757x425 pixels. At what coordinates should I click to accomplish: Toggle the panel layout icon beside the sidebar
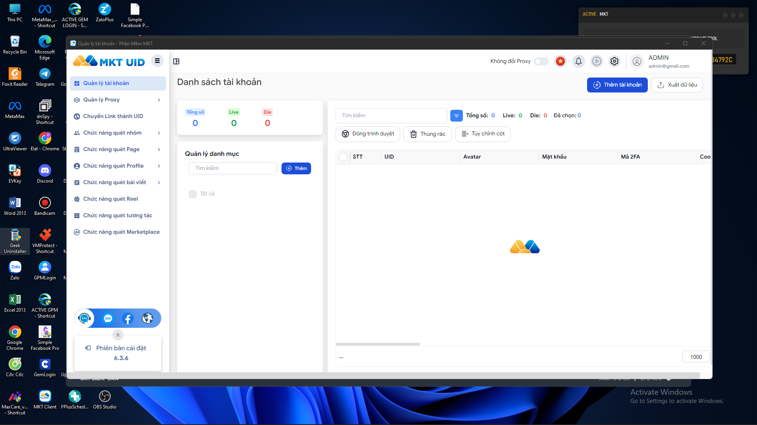pos(176,61)
